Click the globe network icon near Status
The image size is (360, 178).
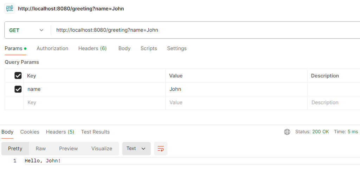tap(287, 132)
